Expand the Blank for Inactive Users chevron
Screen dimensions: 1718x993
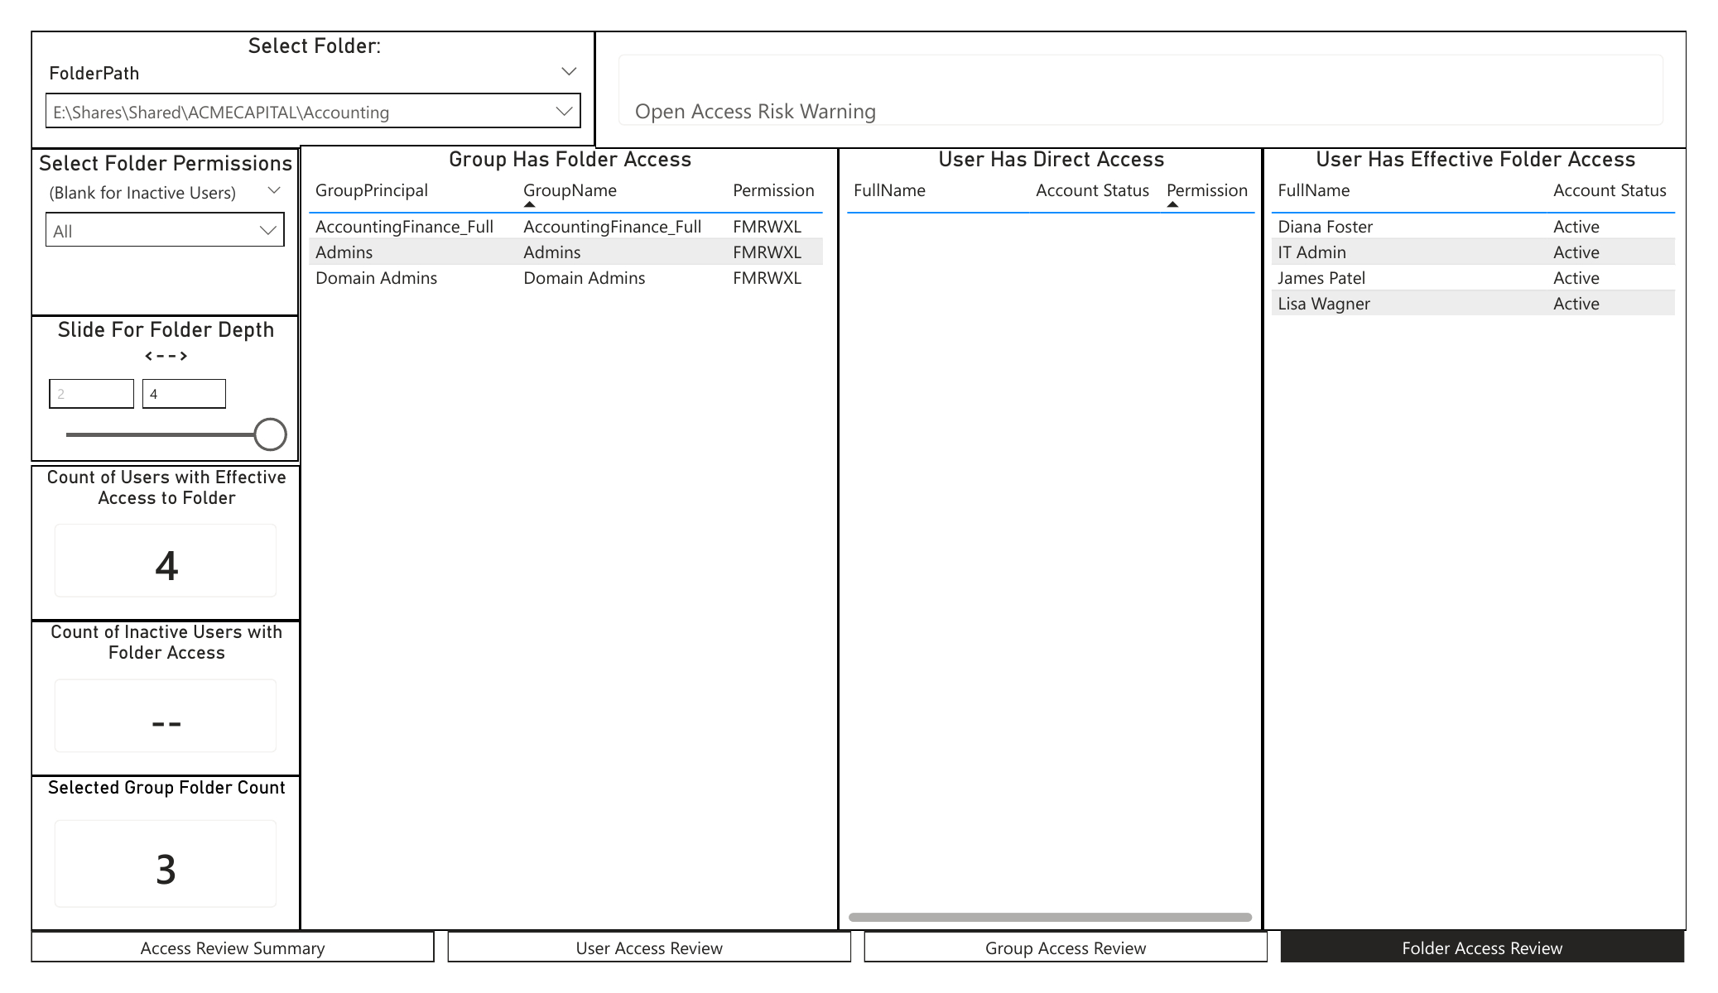[x=274, y=191]
